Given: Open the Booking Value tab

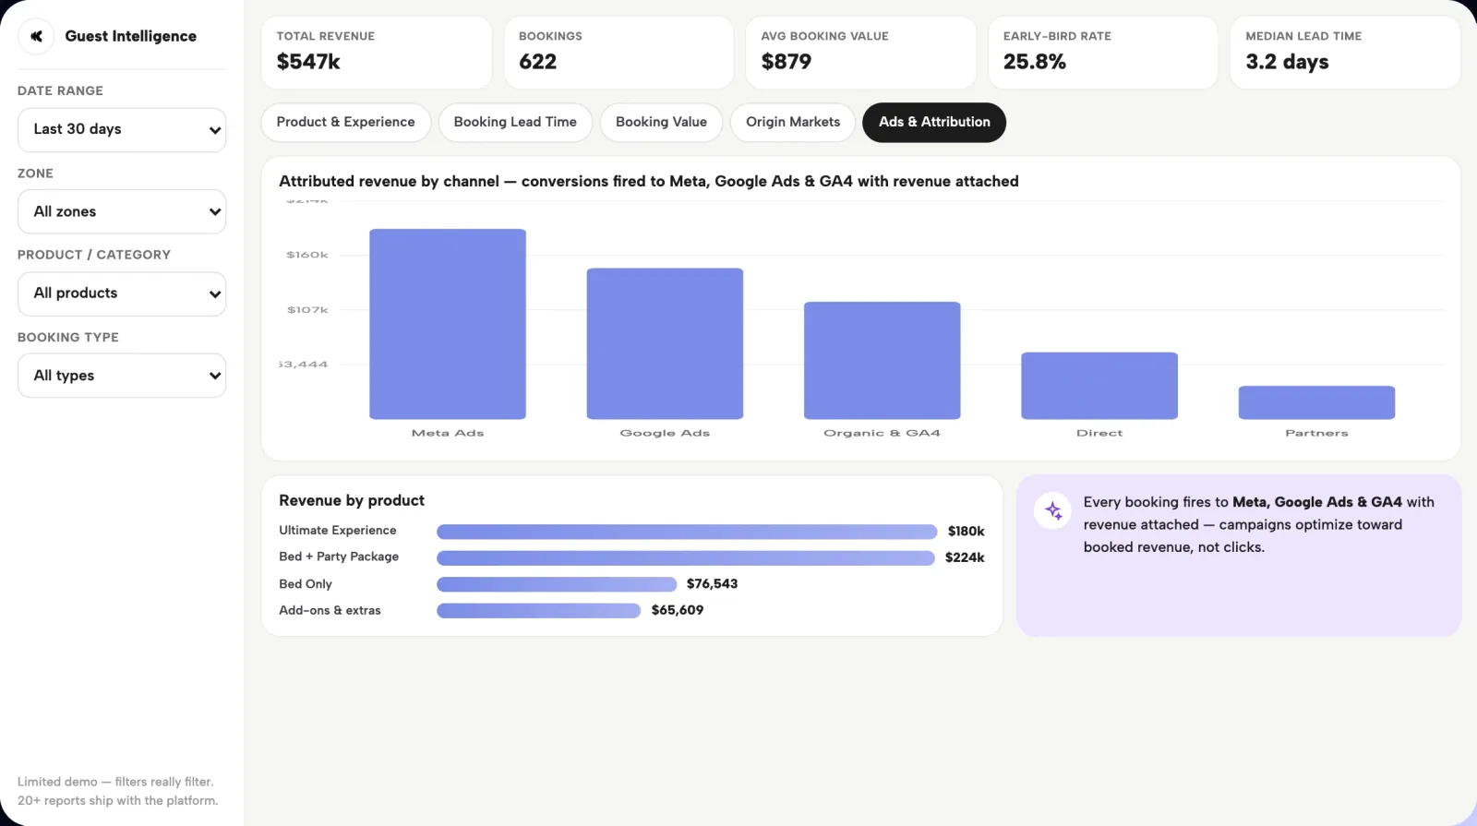Looking at the screenshot, I should point(661,123).
